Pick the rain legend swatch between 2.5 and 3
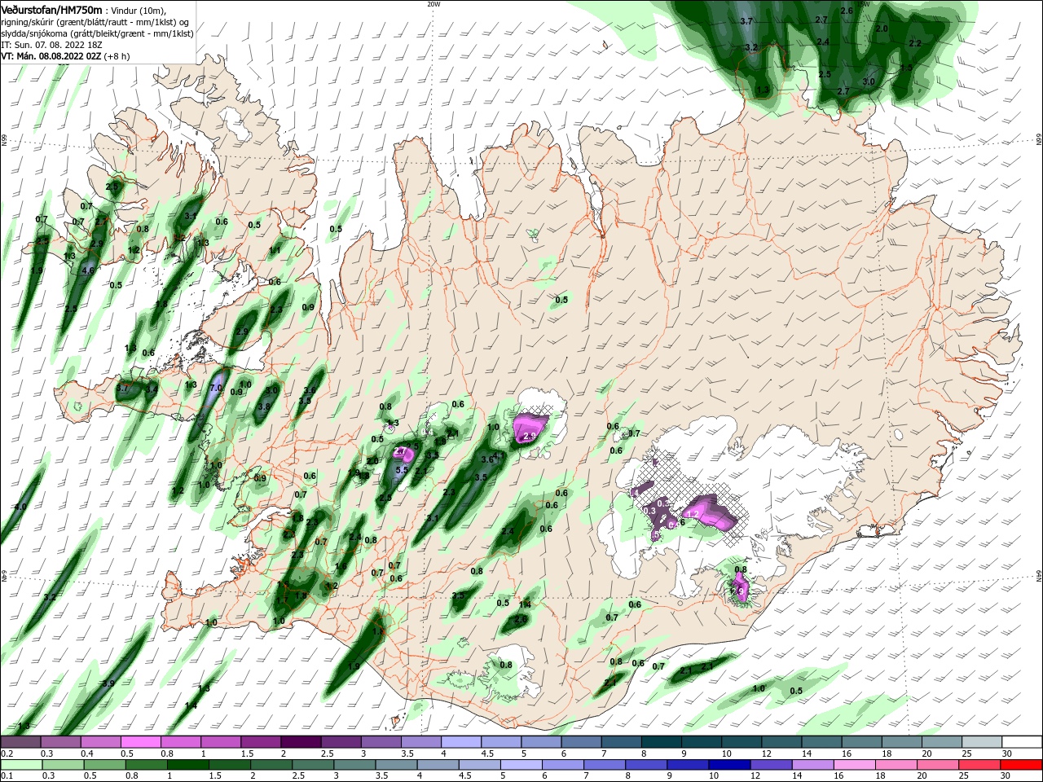The height and width of the screenshot is (782, 1043). click(312, 765)
